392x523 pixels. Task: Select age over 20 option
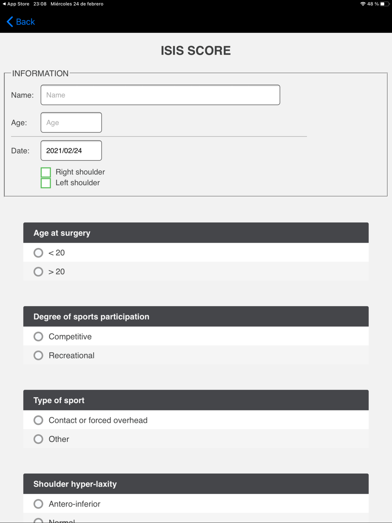[38, 272]
